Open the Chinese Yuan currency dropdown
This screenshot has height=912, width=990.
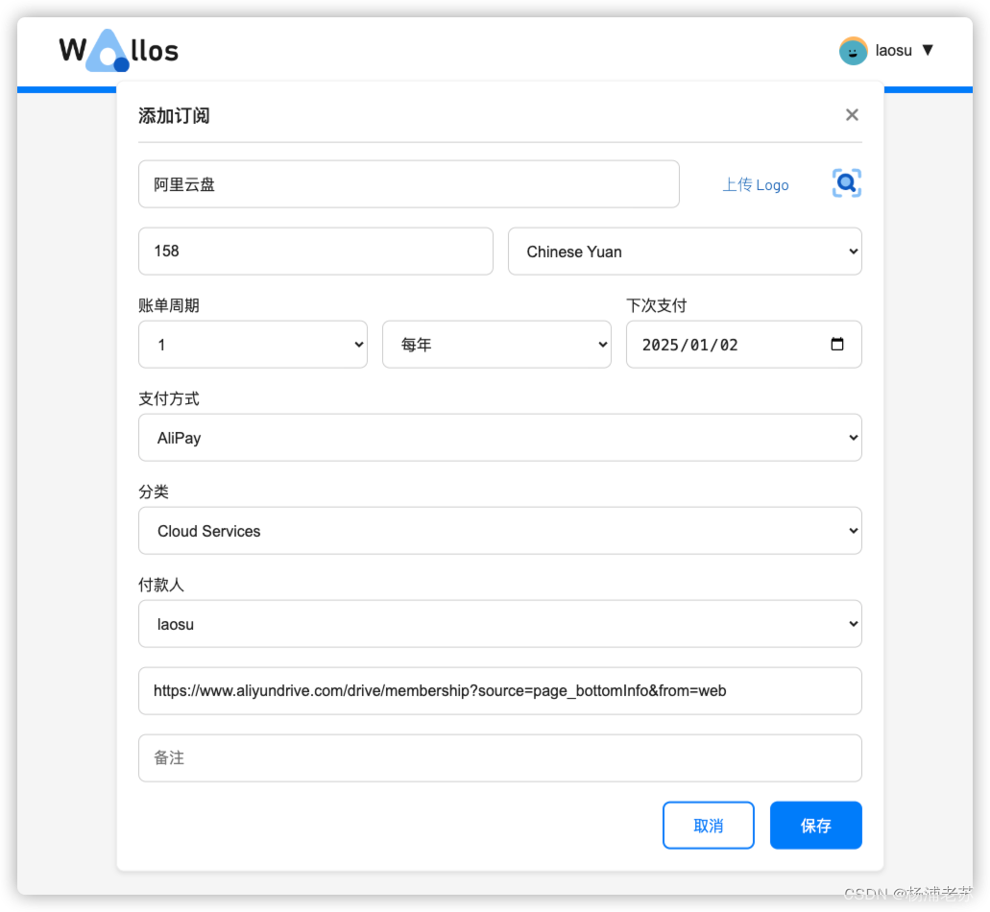685,252
